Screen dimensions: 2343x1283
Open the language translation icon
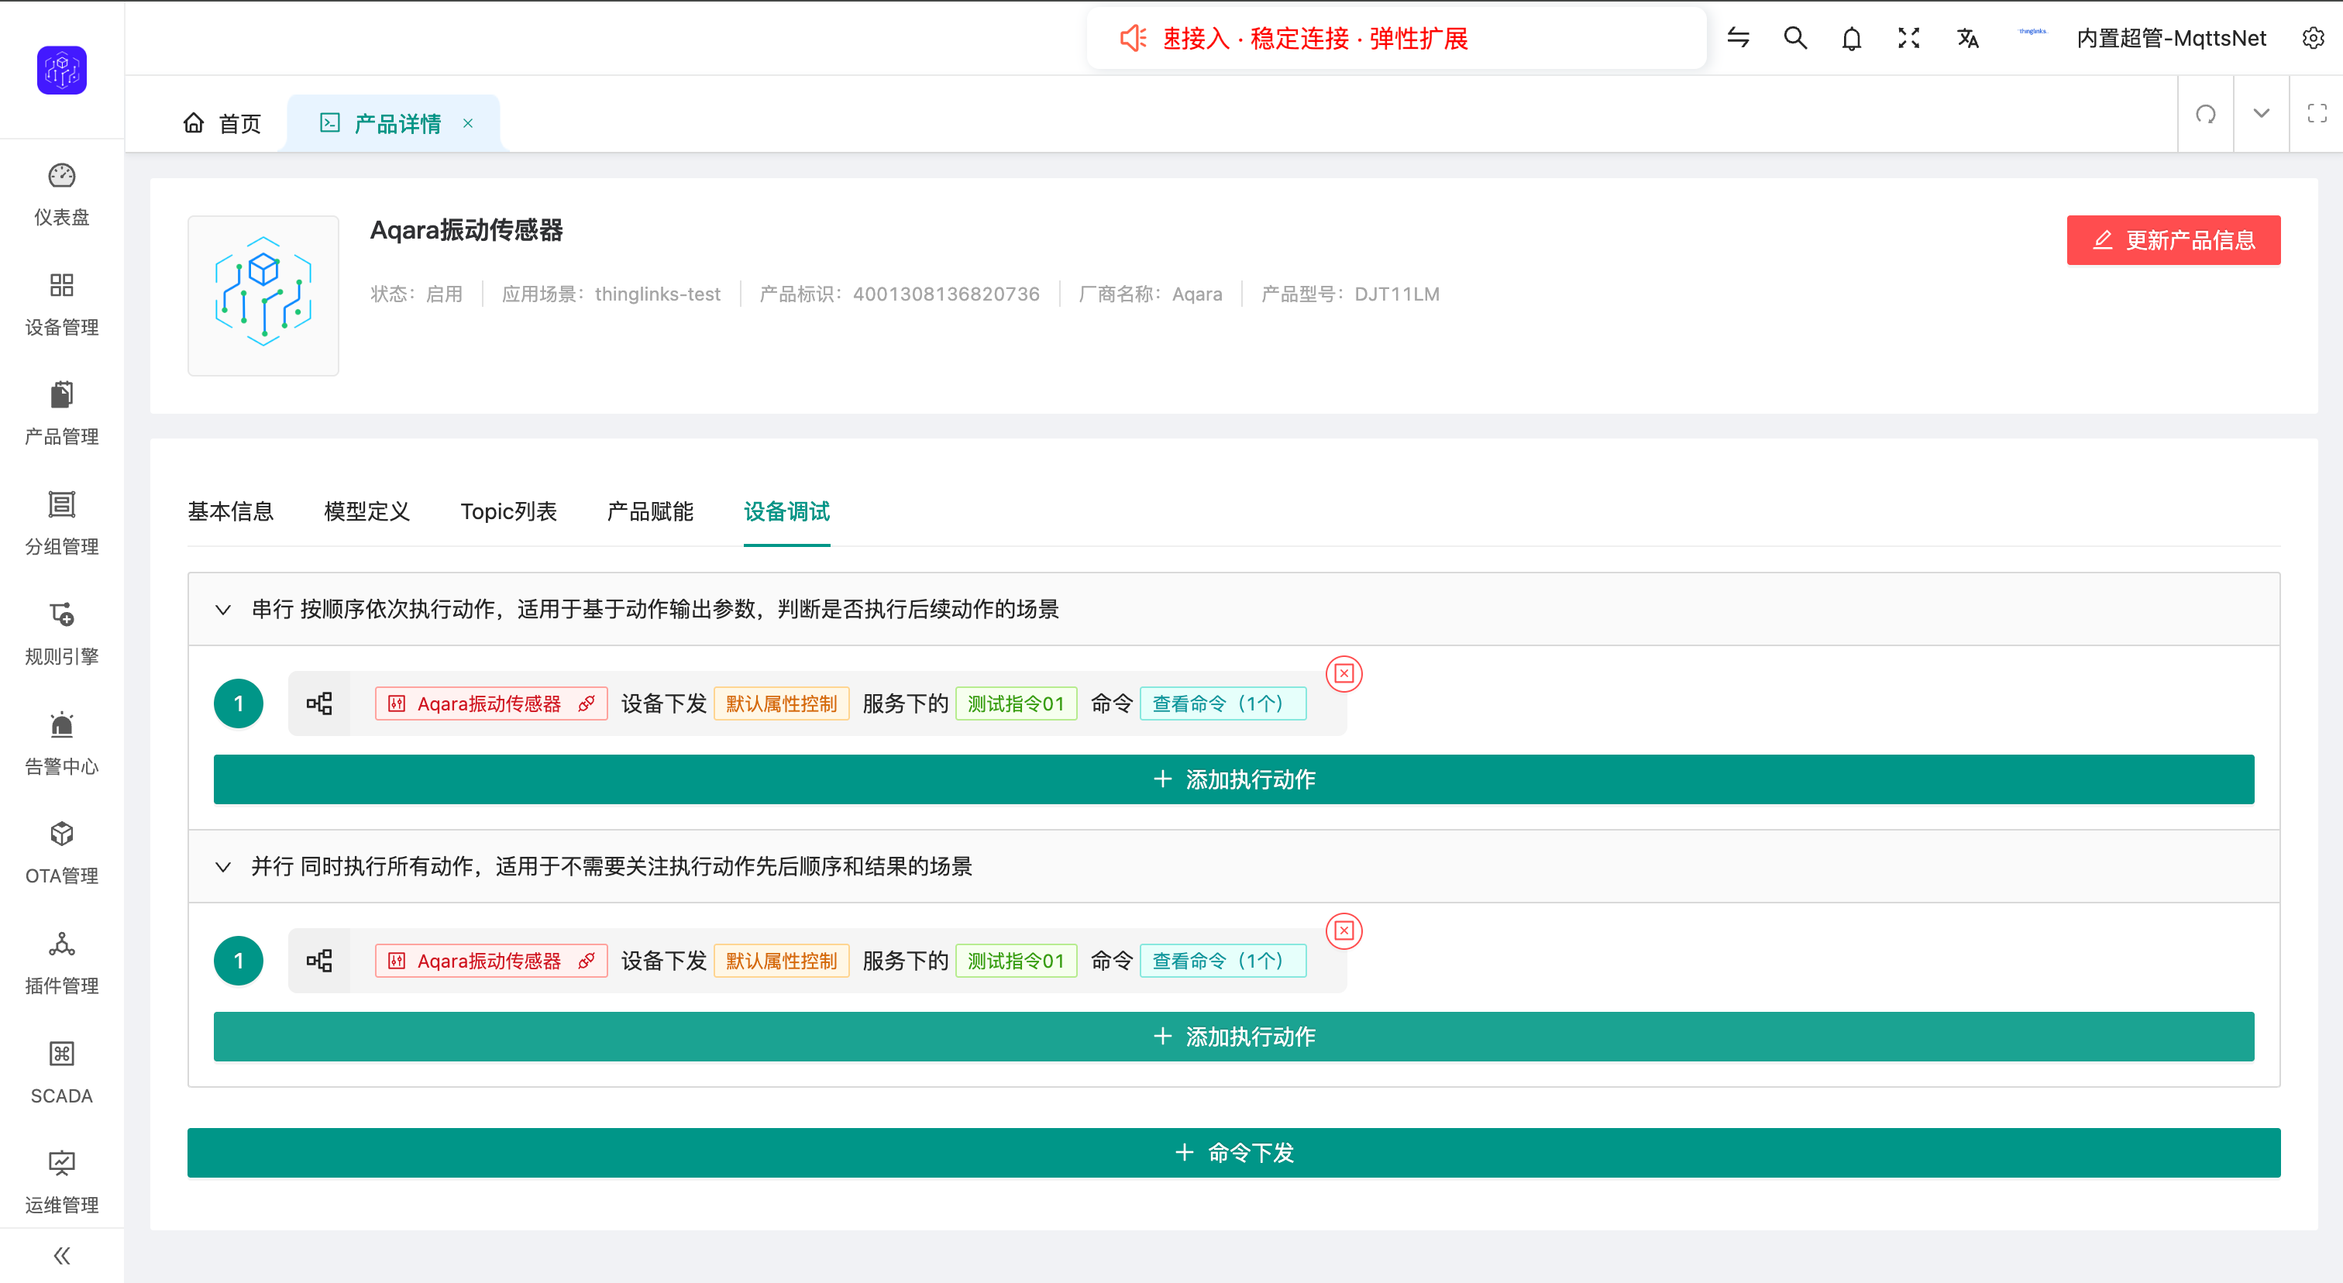click(x=1967, y=38)
